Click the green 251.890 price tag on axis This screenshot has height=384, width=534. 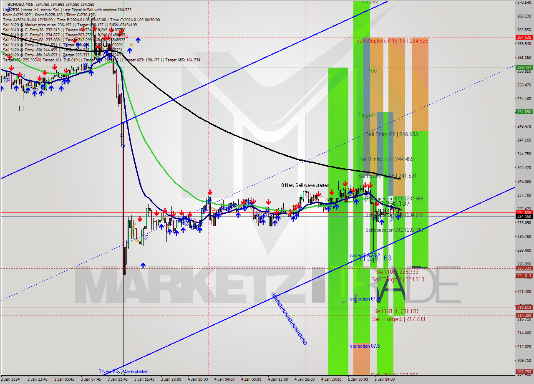click(524, 111)
